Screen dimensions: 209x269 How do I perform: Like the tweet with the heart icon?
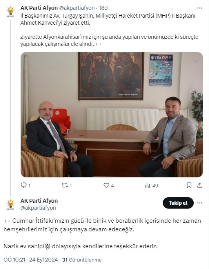pos(106,185)
